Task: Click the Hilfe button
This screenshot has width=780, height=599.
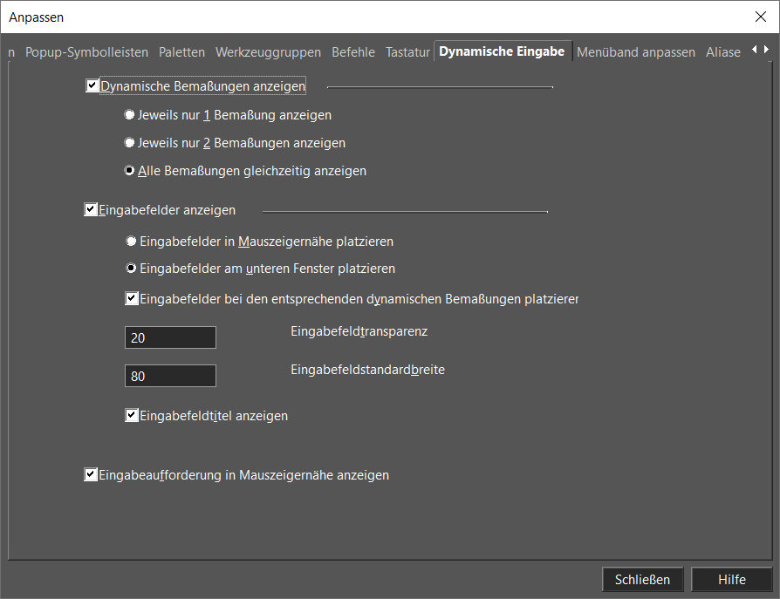Action: 731,579
